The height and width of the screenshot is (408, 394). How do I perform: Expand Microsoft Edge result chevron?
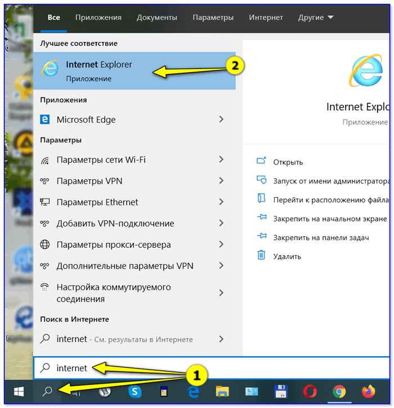(x=221, y=119)
